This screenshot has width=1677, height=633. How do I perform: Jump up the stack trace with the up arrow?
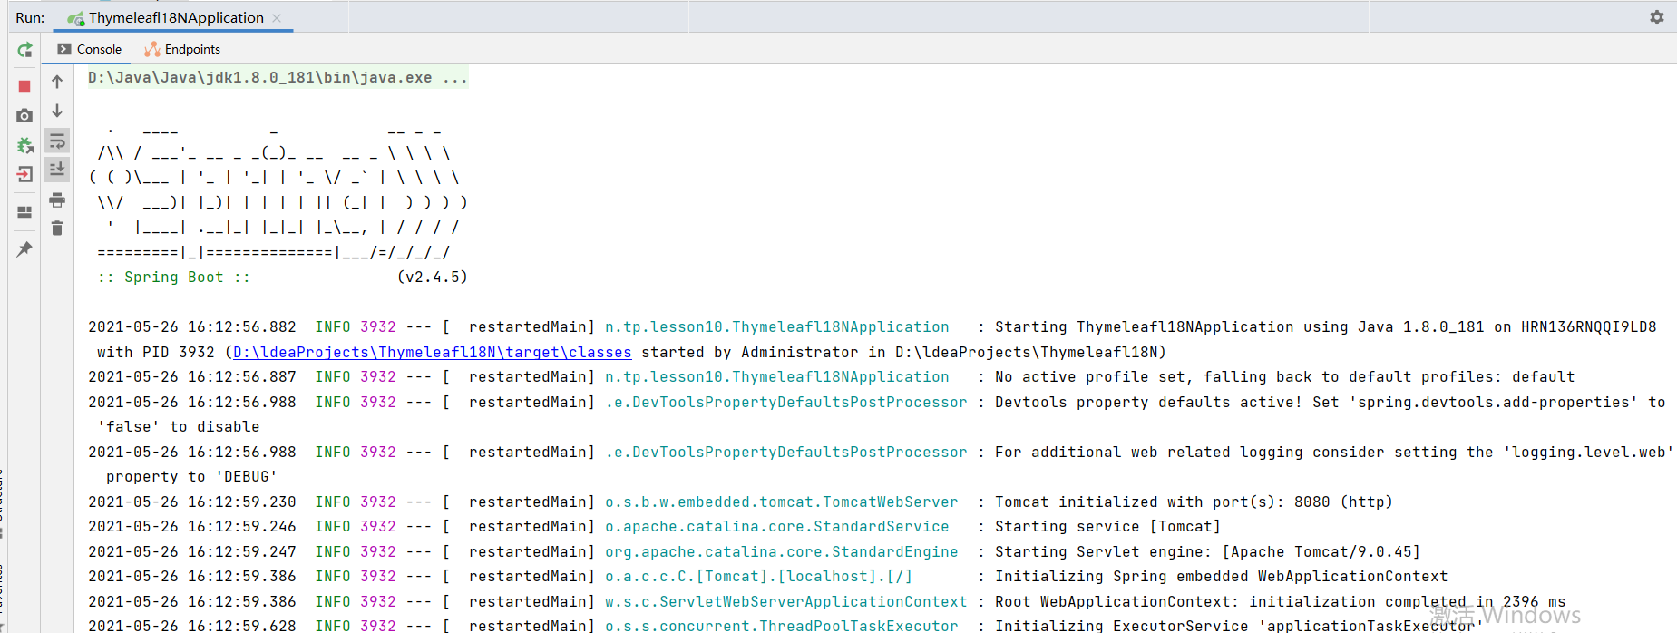pyautogui.click(x=57, y=82)
